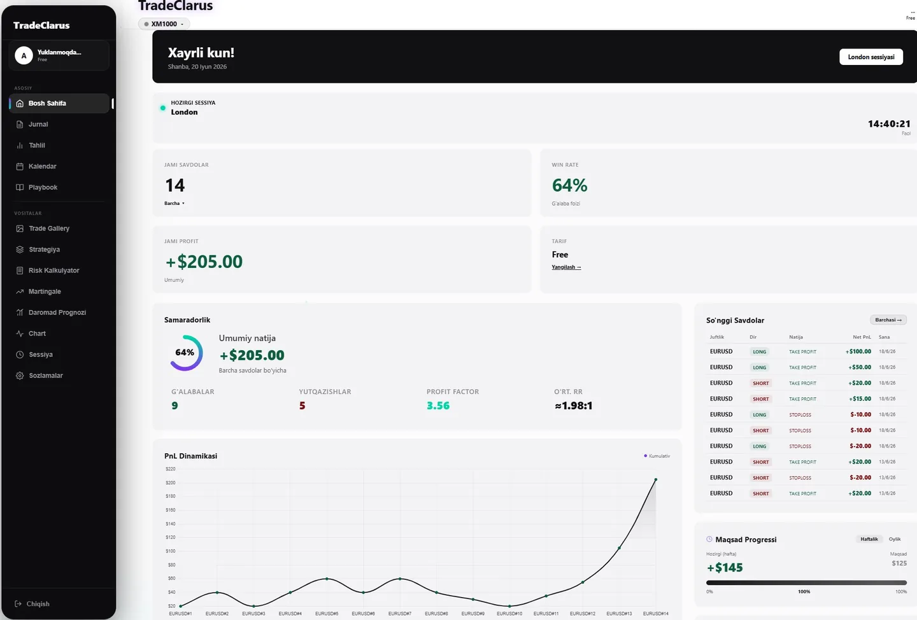Click the green London session status dot
This screenshot has height=620, width=917.
(163, 108)
